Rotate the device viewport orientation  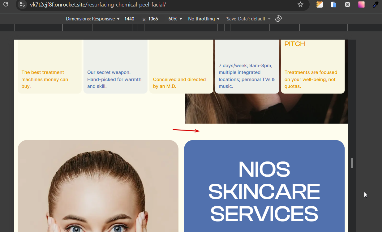point(278,19)
